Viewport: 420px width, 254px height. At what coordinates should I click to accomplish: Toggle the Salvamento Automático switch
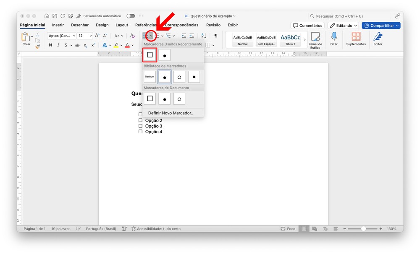point(131,16)
